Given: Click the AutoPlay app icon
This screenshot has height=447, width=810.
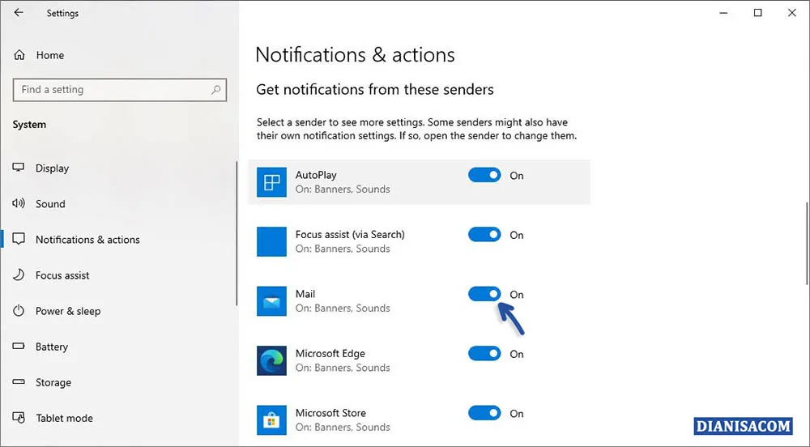Looking at the screenshot, I should (x=271, y=182).
